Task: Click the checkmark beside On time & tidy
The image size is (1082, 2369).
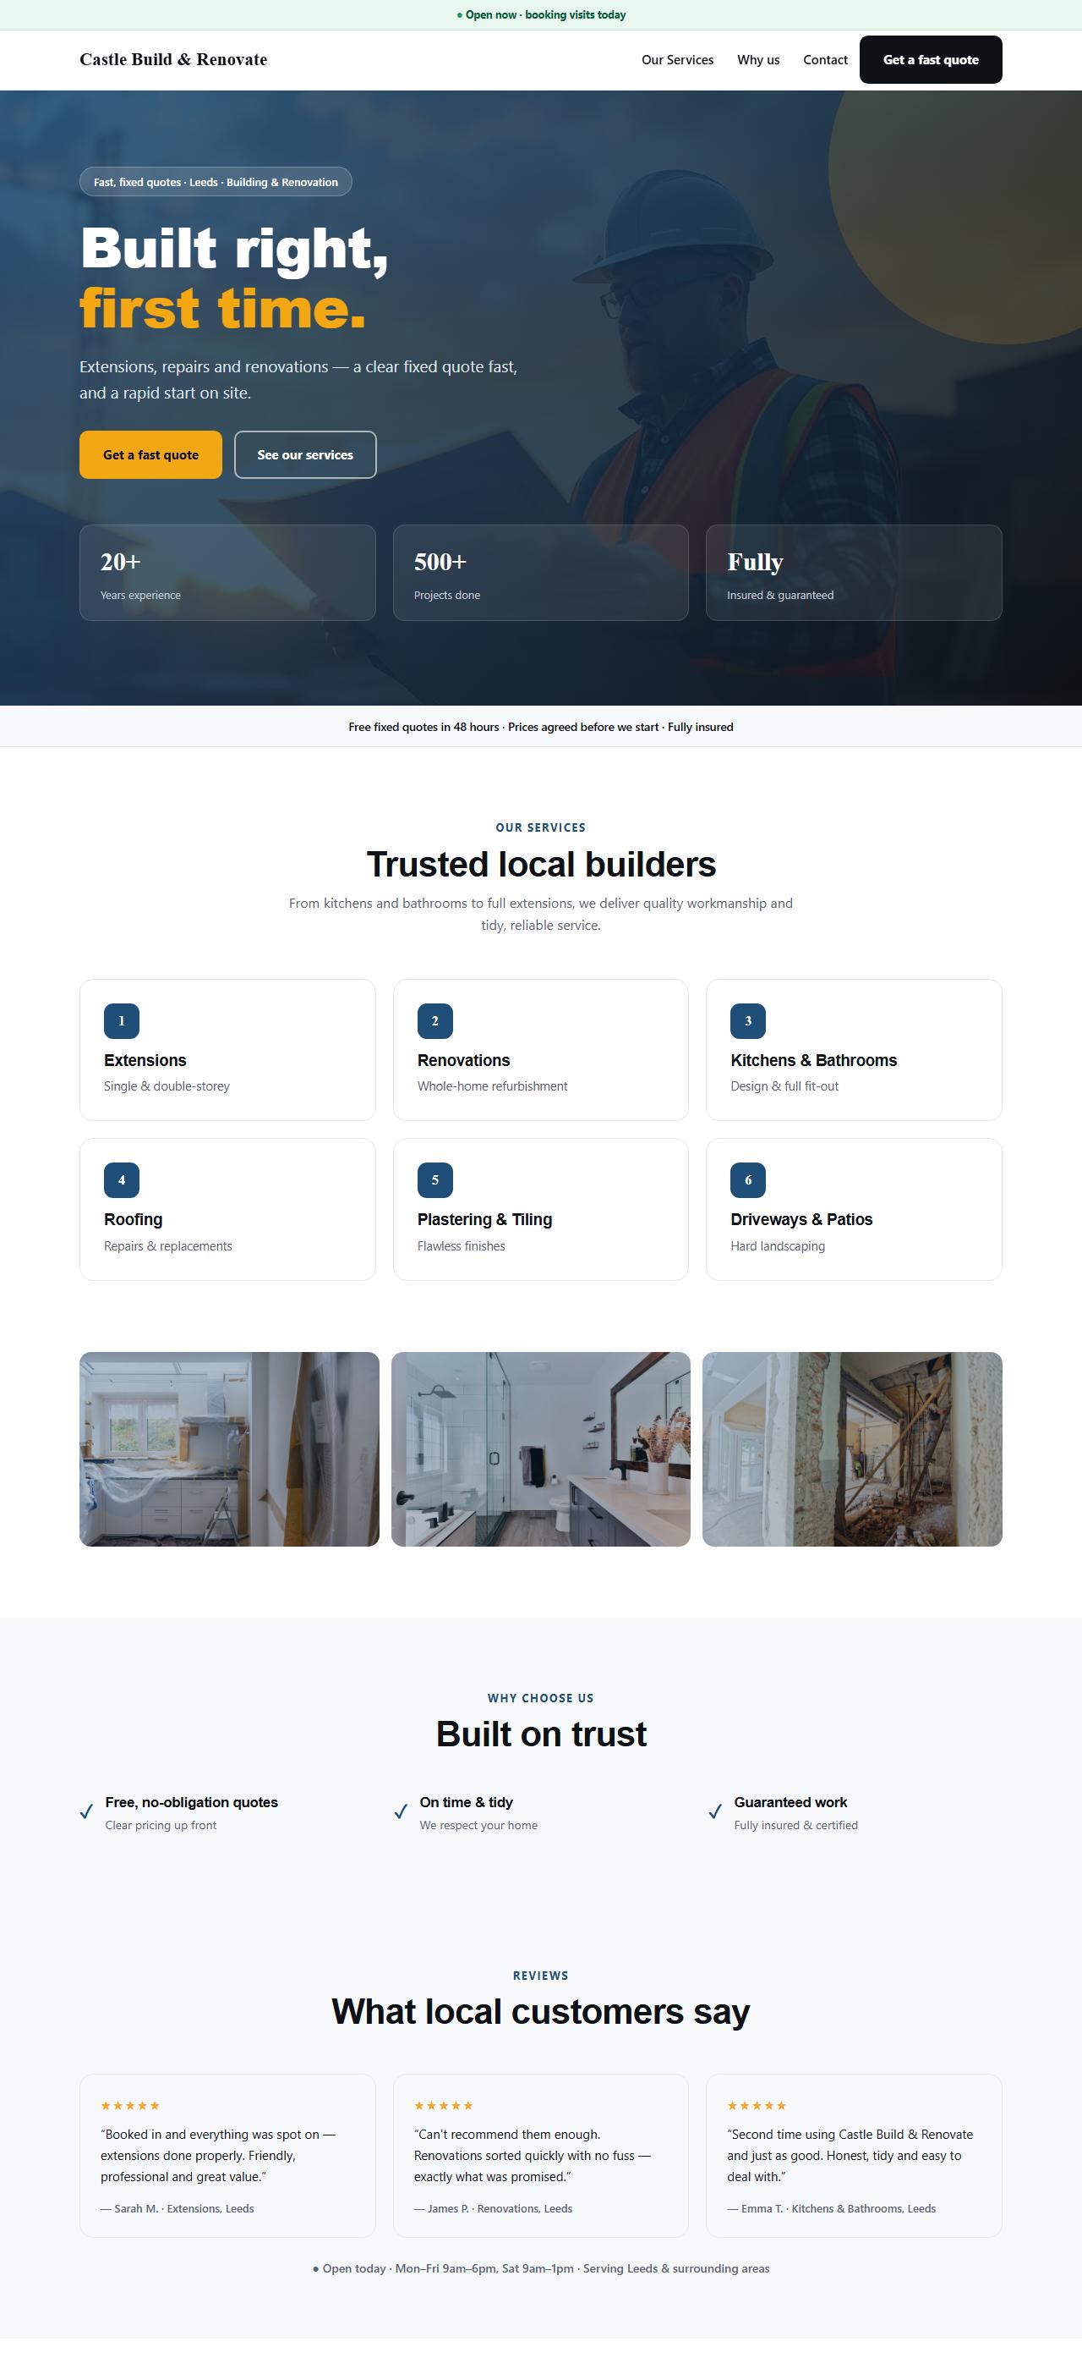Action: [401, 1811]
